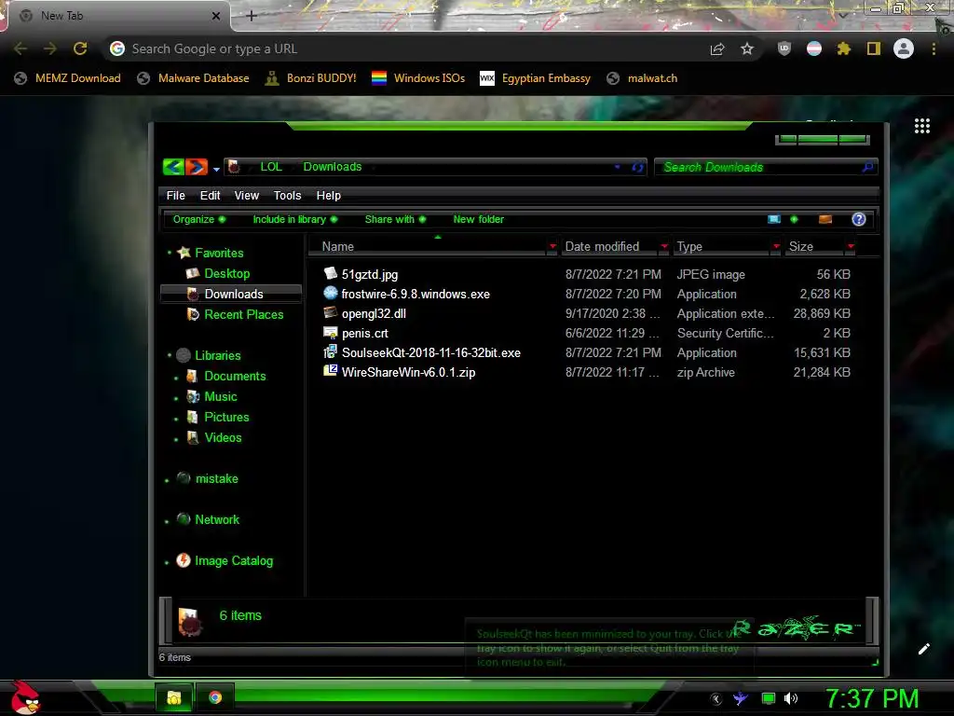Screen dimensions: 954x716
Task: Open Chrome profile avatar
Action: click(x=904, y=48)
